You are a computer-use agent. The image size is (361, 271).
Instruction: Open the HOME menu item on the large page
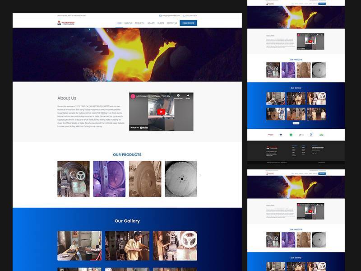coord(119,23)
